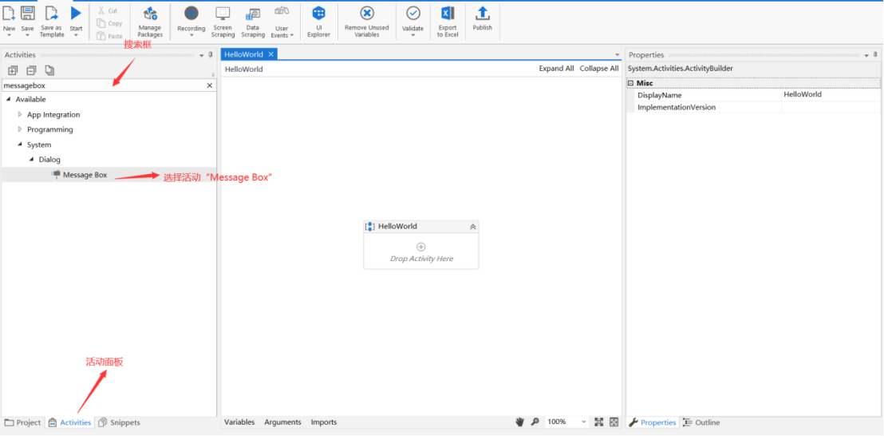This screenshot has width=884, height=436.
Task: Launch the Data Scraping tool
Action: tap(253, 22)
